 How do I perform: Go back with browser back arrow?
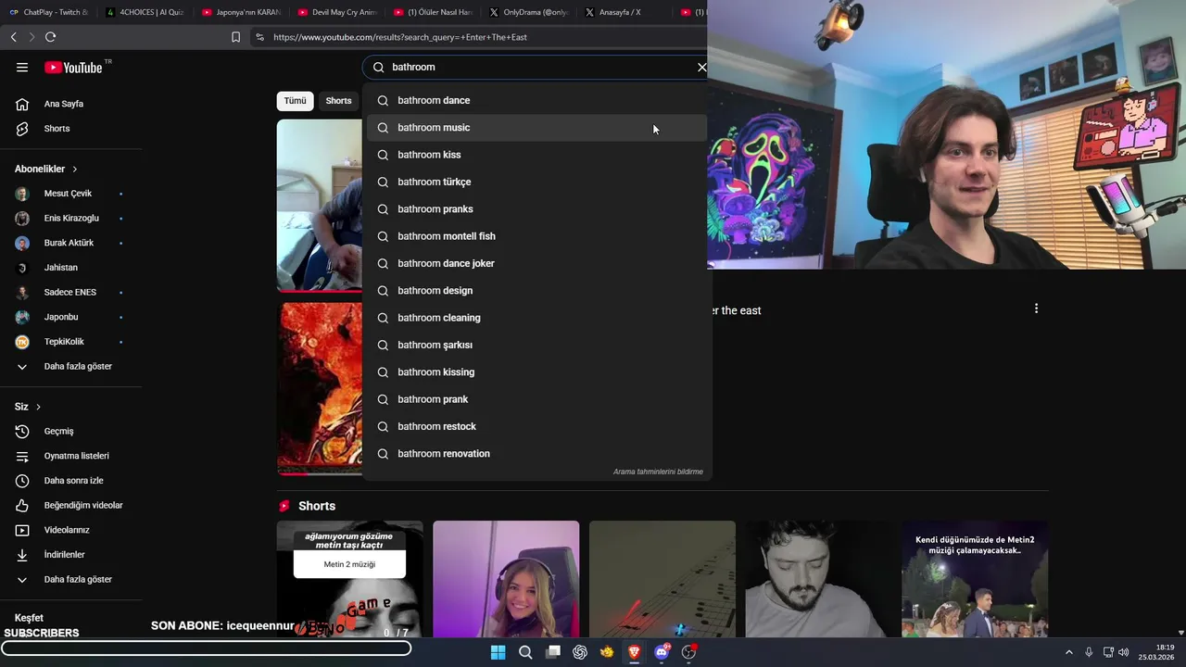pos(13,37)
